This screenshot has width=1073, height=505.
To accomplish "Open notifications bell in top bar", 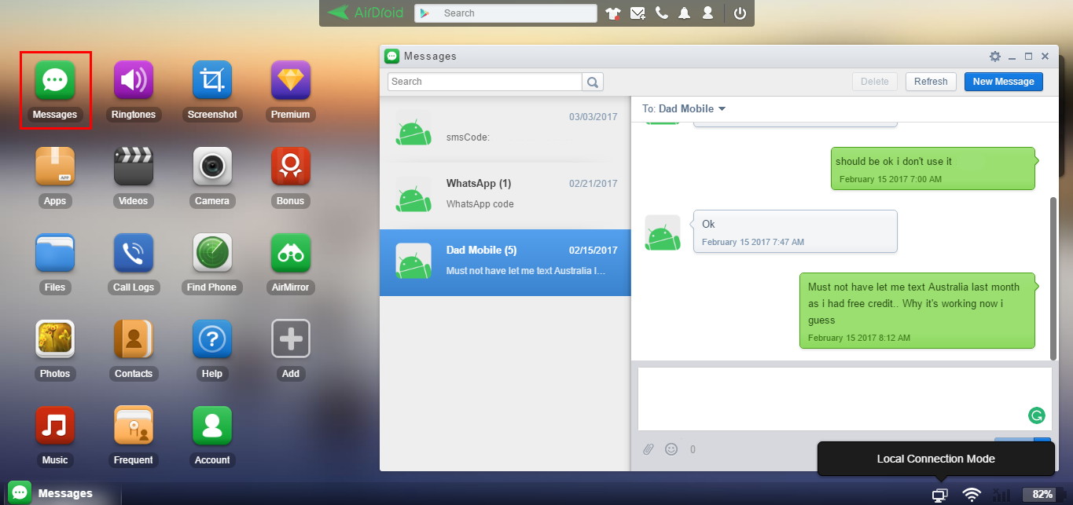I will tap(685, 13).
